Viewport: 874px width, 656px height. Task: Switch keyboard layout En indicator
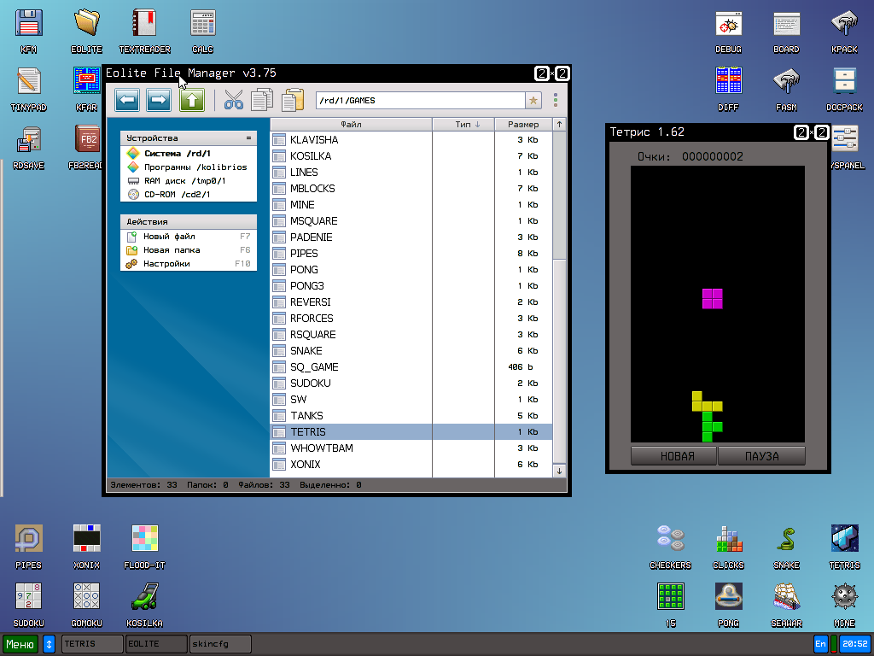click(820, 644)
